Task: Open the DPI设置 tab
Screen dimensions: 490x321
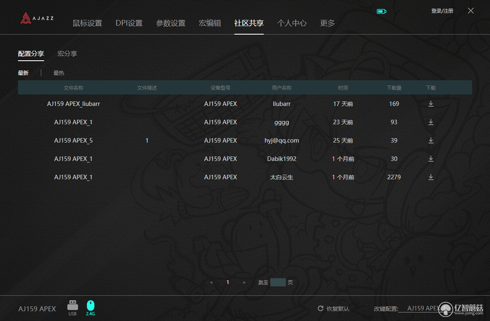Action: (x=129, y=23)
